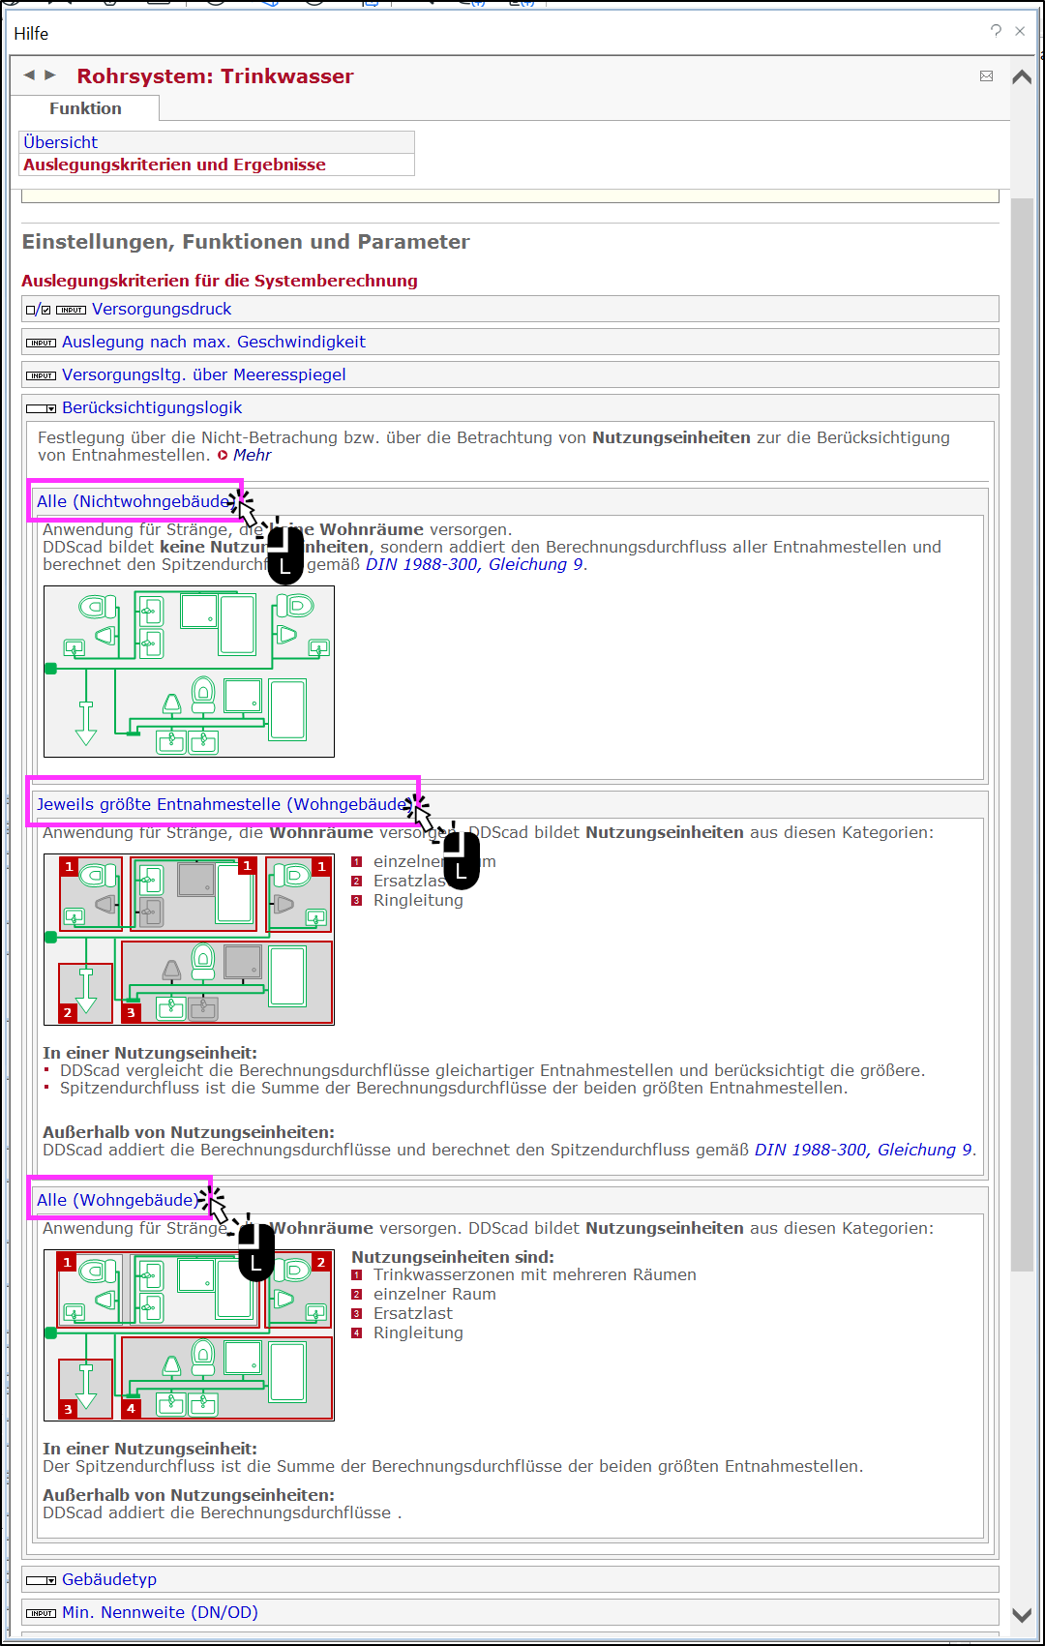Click the Jeweils größte Entnahmestelle diagram image
This screenshot has width=1045, height=1646.
tap(189, 939)
